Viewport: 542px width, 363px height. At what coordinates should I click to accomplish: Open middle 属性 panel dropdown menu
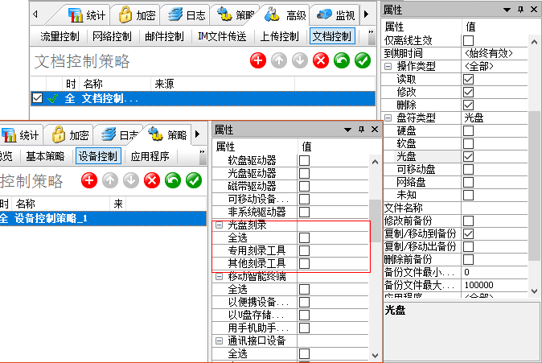347,130
